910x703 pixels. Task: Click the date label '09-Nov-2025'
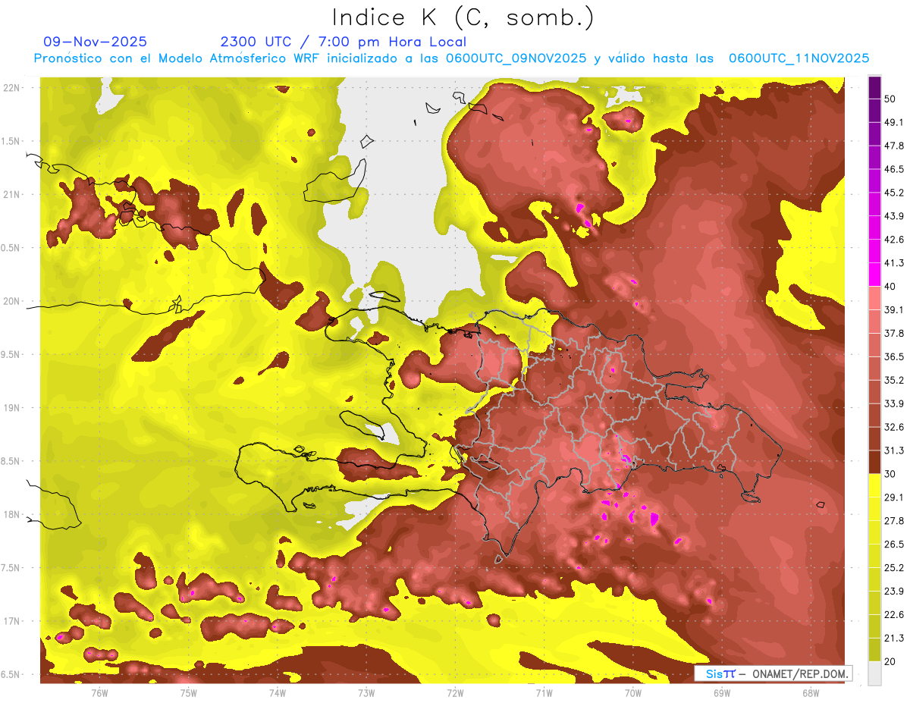point(96,42)
